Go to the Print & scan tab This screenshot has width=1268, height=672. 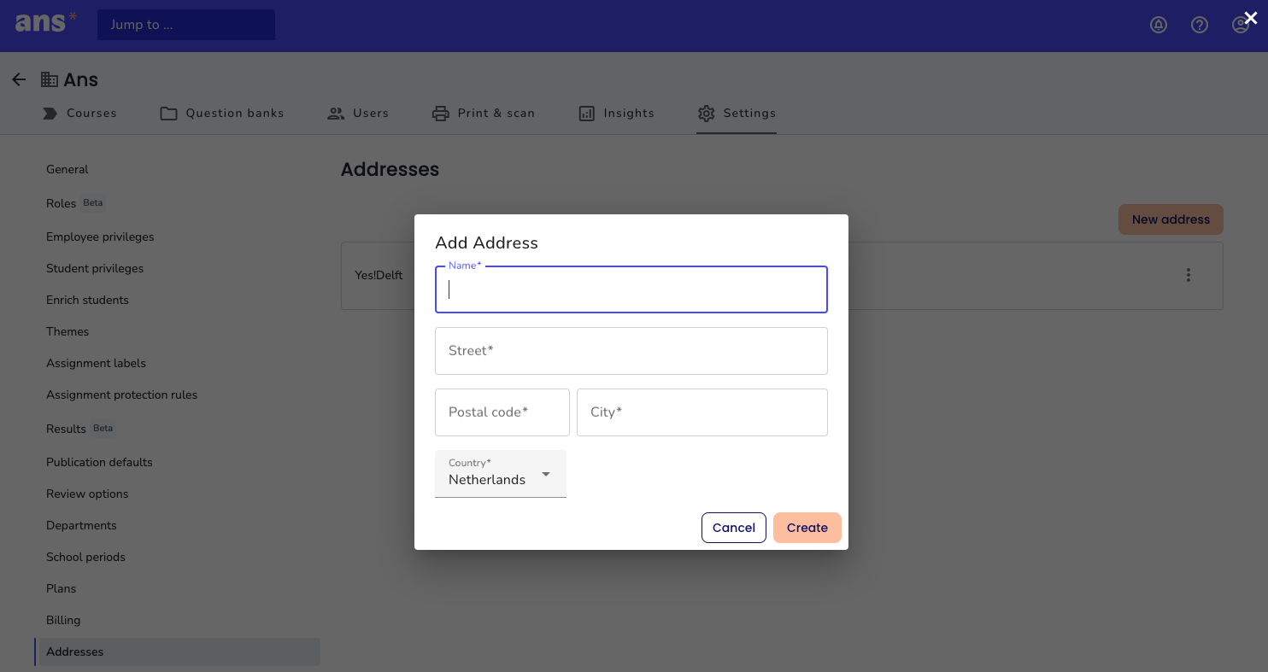(484, 113)
